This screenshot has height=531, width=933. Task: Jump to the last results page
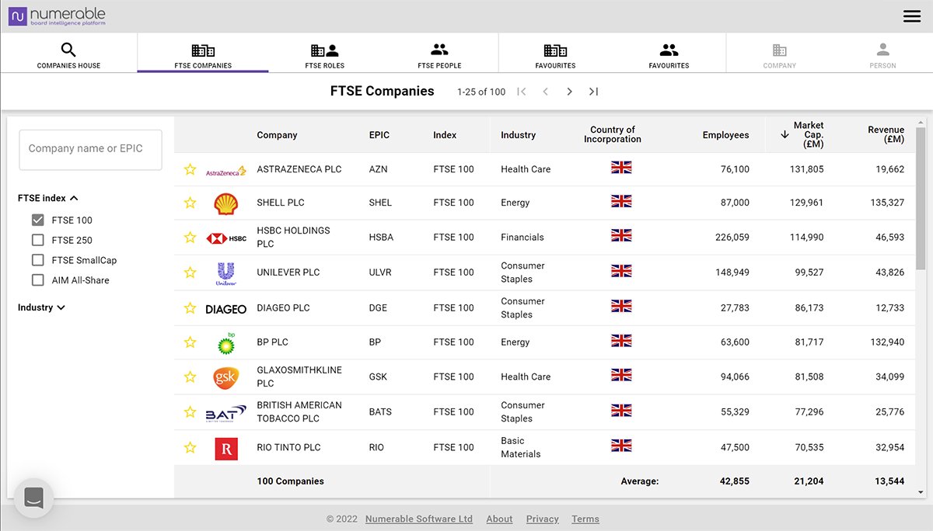click(593, 92)
